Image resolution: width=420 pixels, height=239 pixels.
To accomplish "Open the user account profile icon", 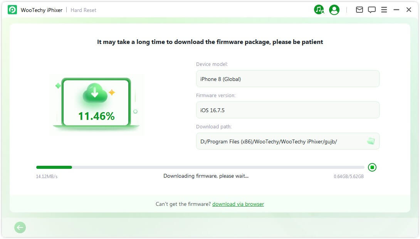I will point(334,10).
